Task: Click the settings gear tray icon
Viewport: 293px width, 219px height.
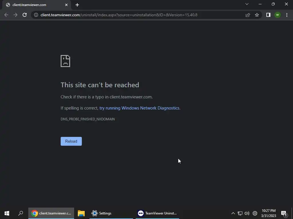Action: click(x=255, y=213)
